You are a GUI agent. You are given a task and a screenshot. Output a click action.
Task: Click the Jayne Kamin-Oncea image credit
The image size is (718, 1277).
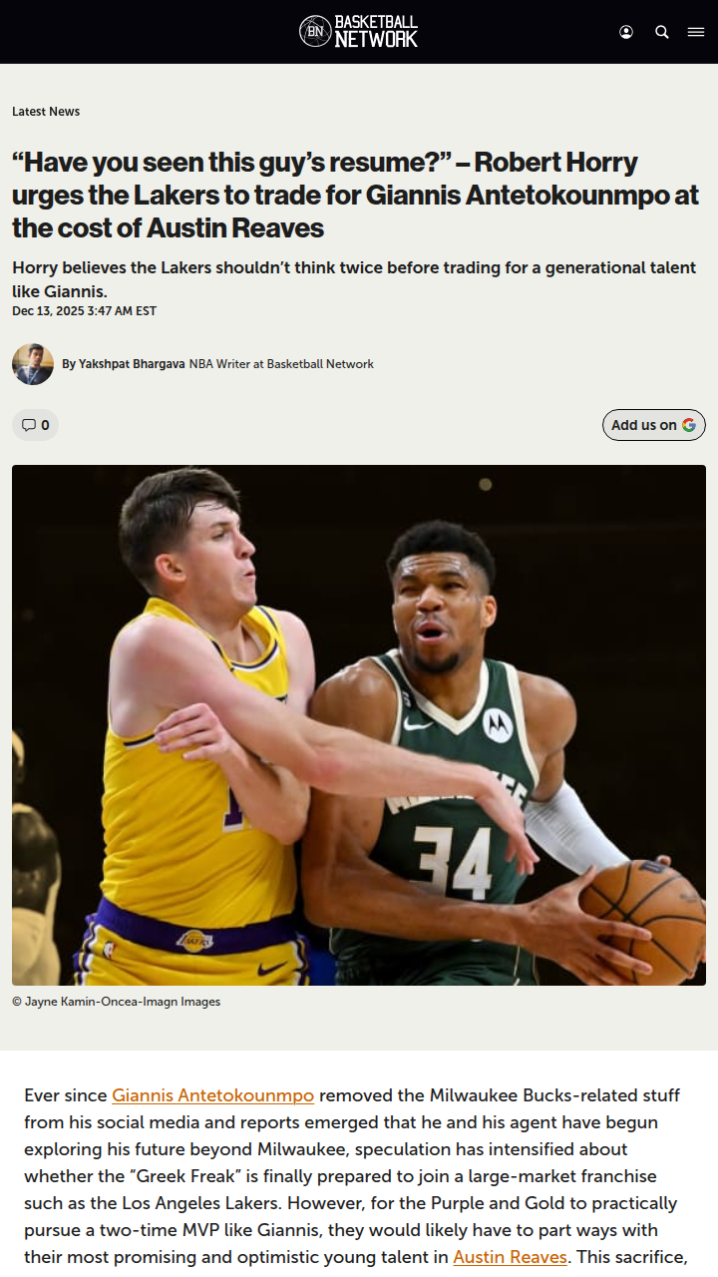(x=116, y=1002)
